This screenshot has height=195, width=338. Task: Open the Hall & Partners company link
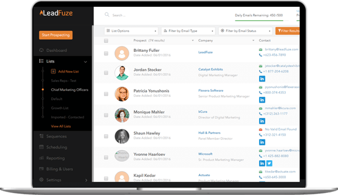point(209,133)
